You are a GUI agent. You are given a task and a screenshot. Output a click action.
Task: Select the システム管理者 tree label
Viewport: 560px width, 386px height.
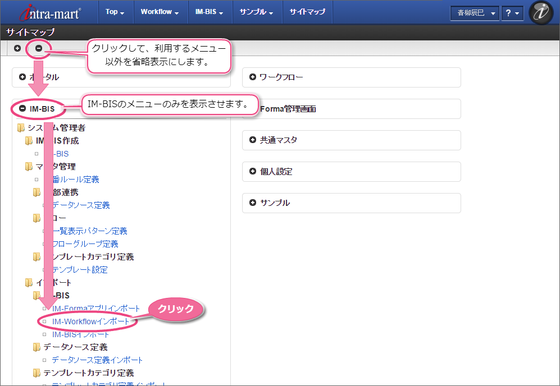click(56, 128)
